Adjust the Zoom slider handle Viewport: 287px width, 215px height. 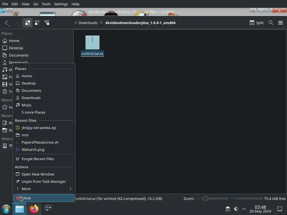click(x=205, y=198)
